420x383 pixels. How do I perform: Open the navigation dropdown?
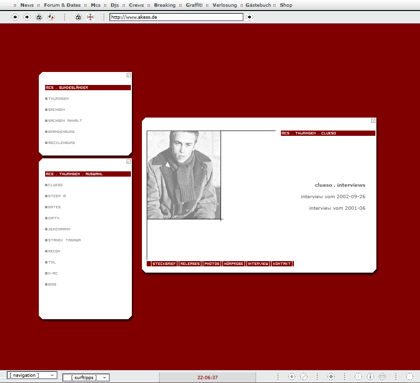click(32, 375)
